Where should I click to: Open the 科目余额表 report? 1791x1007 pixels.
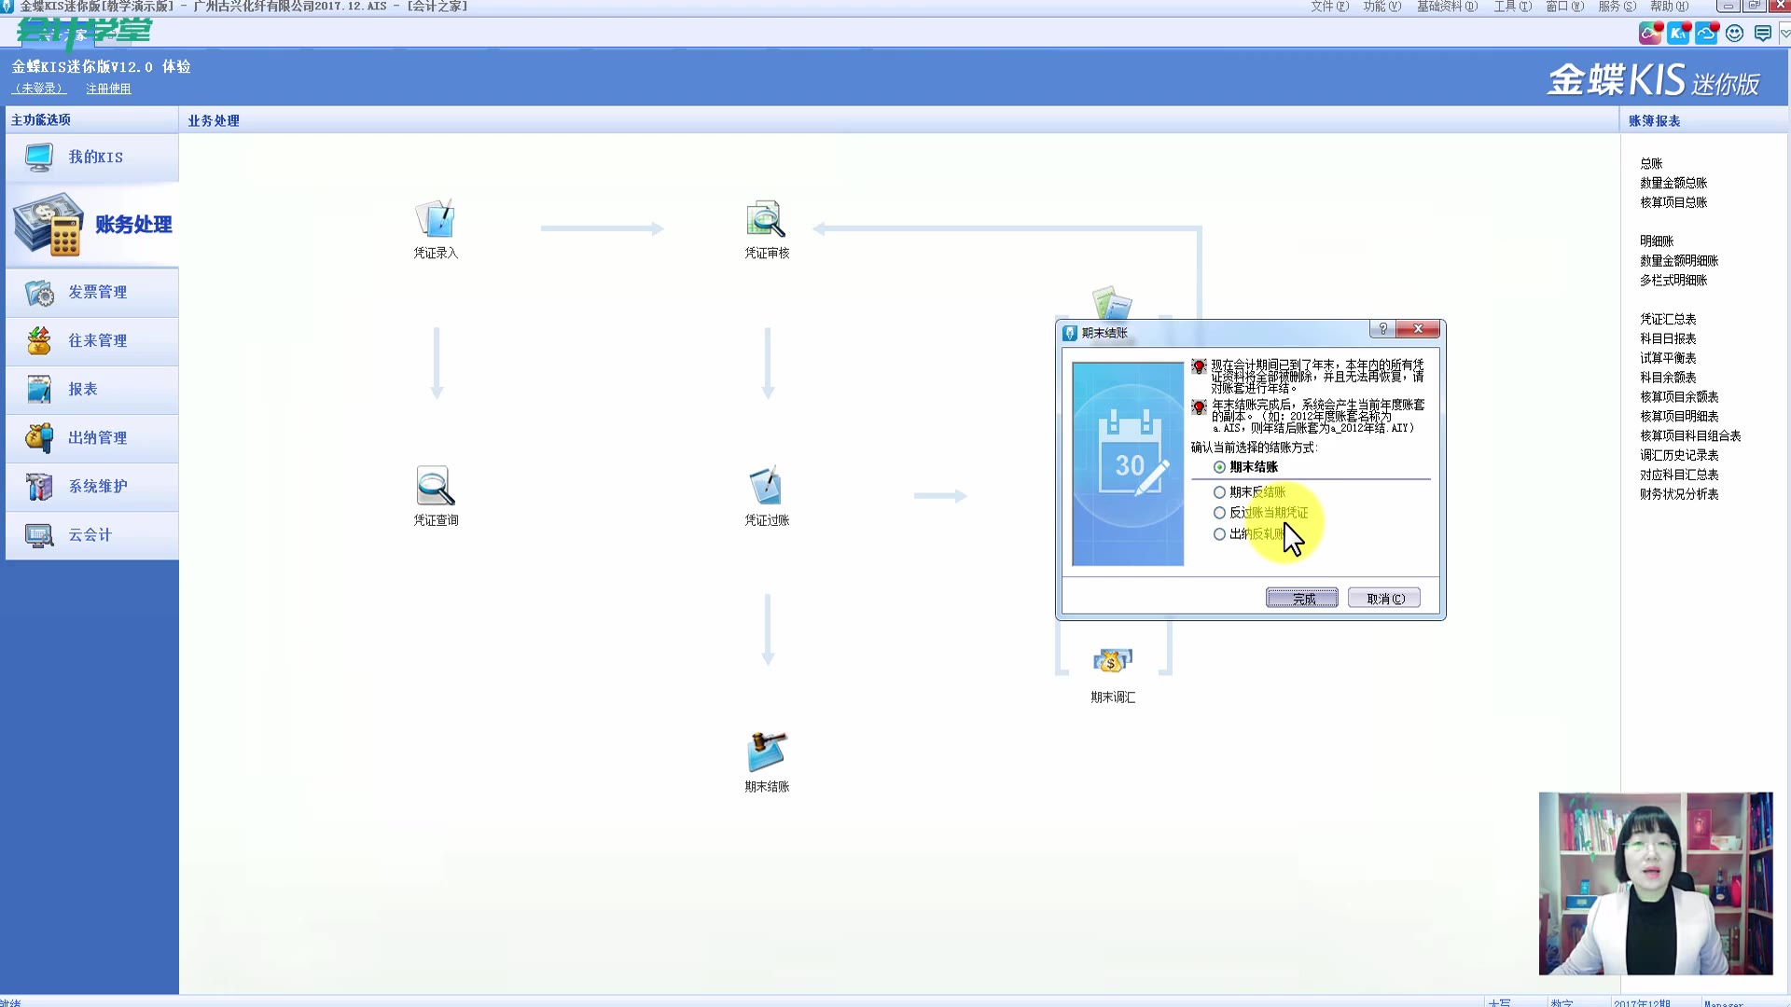(1668, 378)
